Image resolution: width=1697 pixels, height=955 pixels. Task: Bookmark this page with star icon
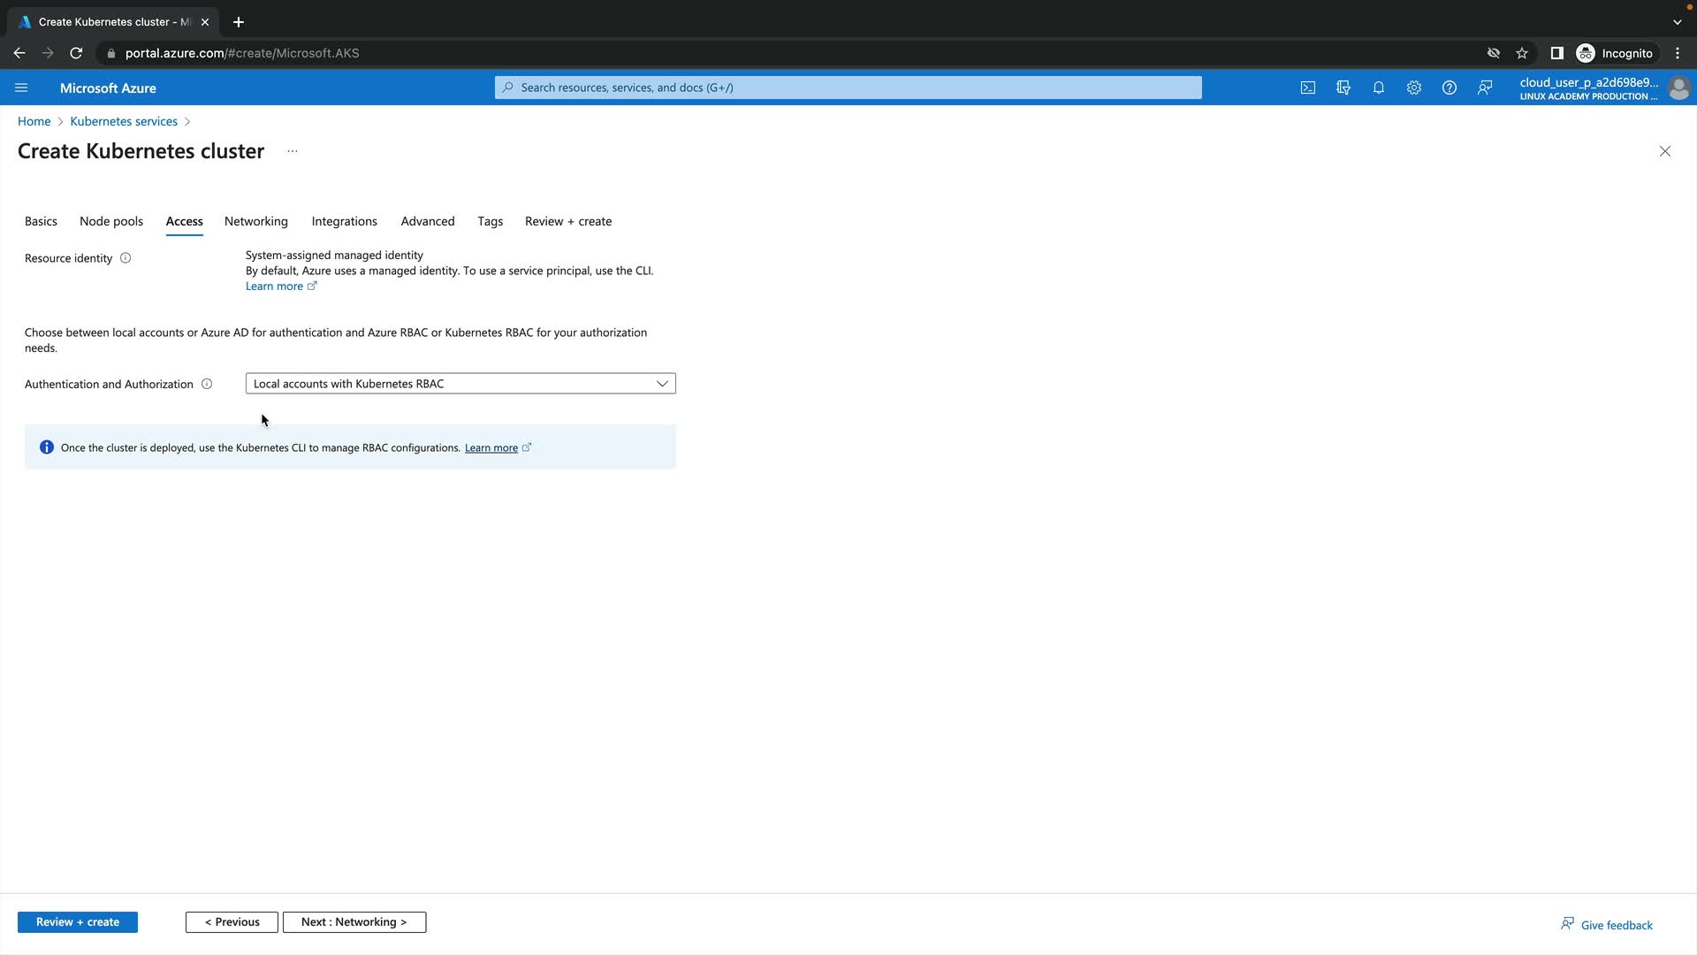[x=1521, y=53]
